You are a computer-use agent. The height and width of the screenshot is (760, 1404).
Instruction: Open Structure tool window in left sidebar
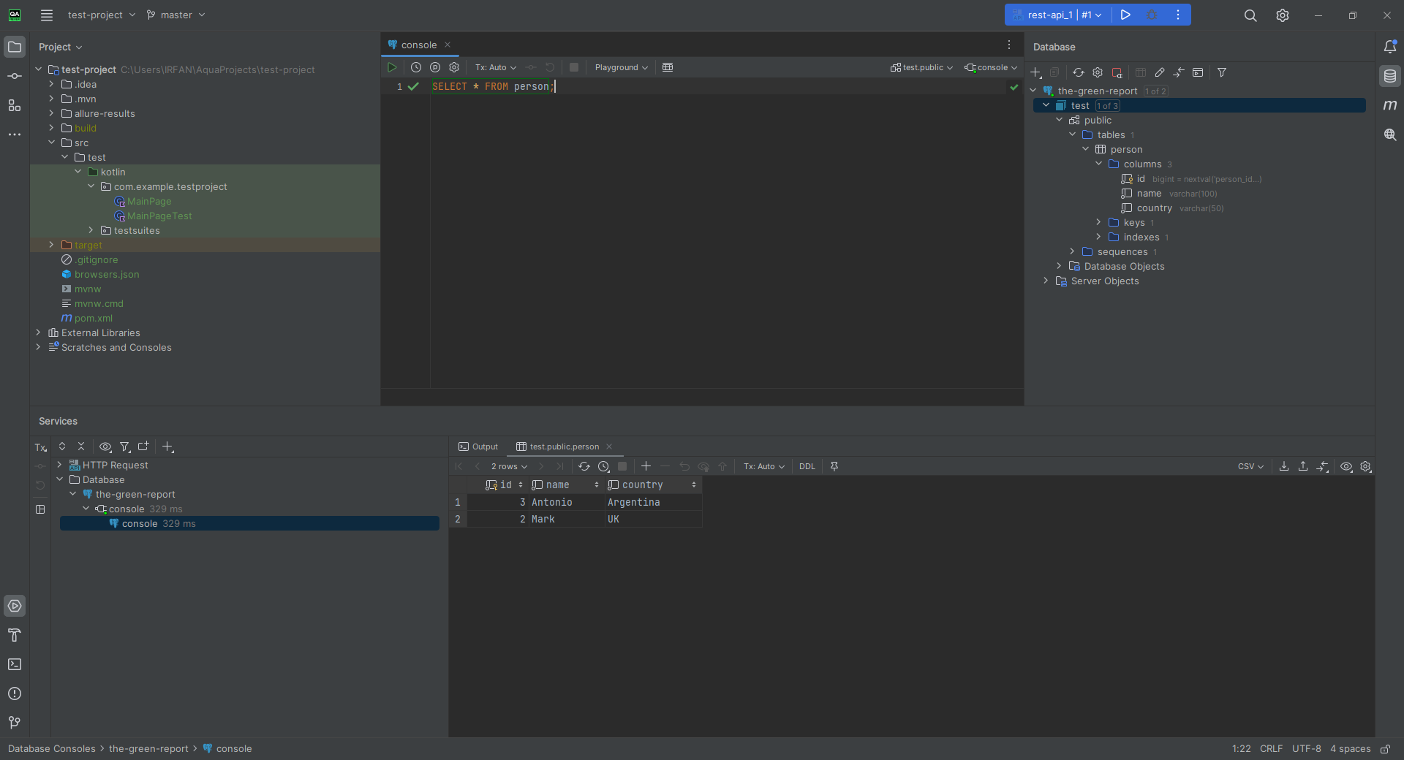tap(15, 105)
